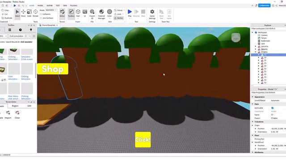286x160 pixels.
Task: Click Exit Game icon
Action: click(x=169, y=14)
